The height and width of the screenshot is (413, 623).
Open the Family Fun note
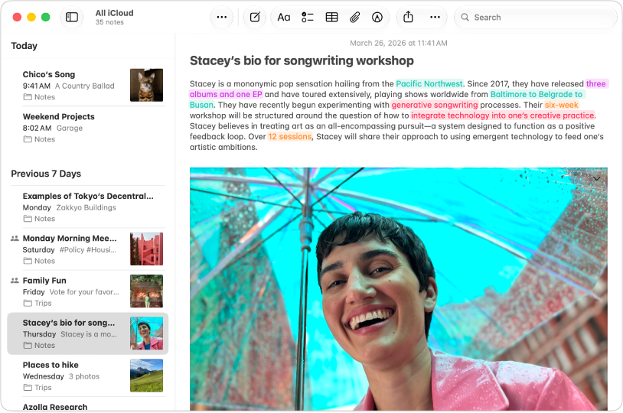(87, 291)
